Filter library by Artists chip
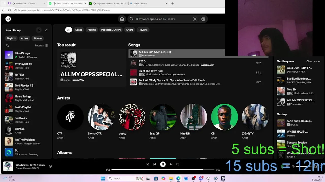325x182 pixels. 25,38
